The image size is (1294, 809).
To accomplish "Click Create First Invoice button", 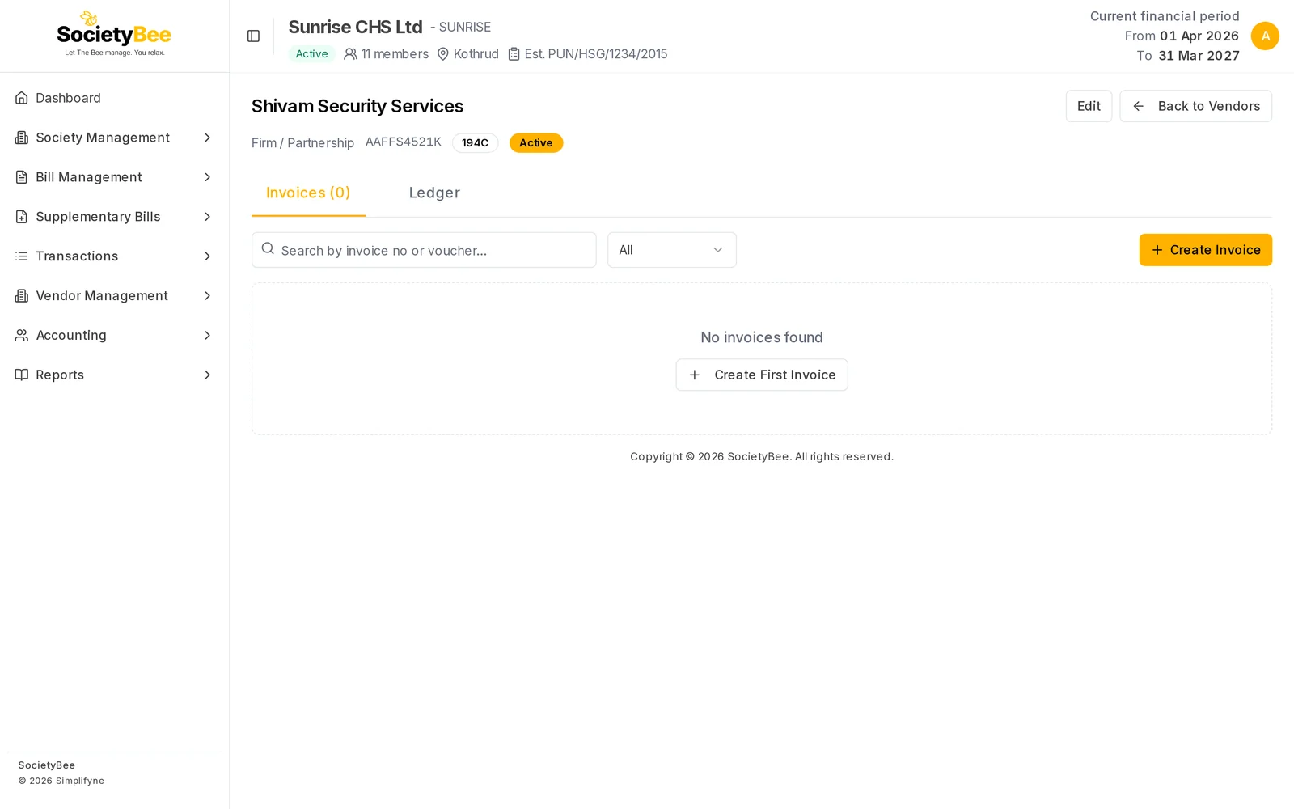I will click(762, 375).
